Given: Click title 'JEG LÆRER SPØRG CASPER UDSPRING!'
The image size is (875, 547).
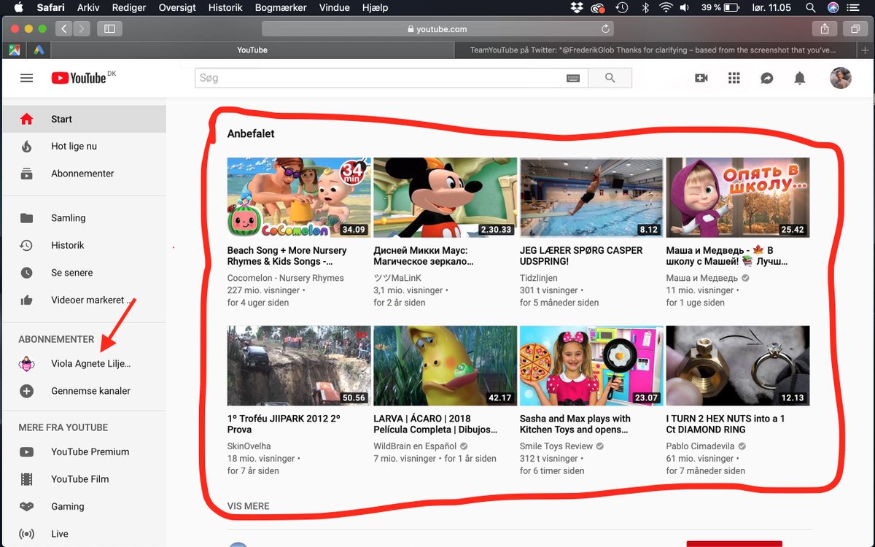Looking at the screenshot, I should pos(581,256).
